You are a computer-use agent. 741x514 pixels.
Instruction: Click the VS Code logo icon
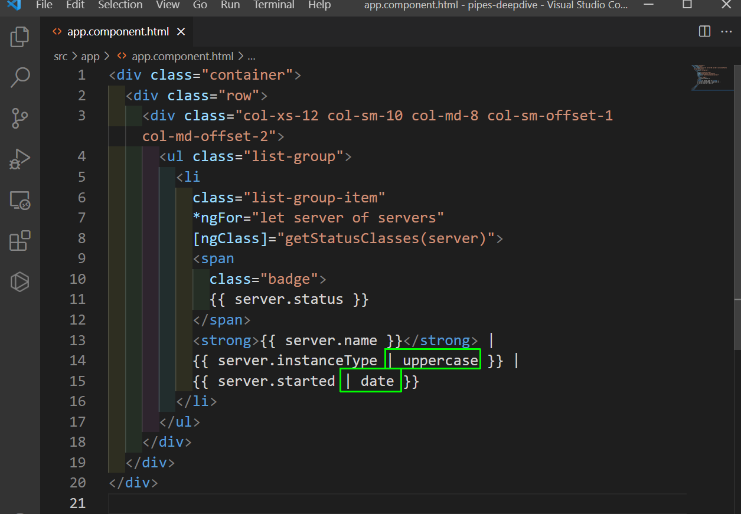click(14, 5)
